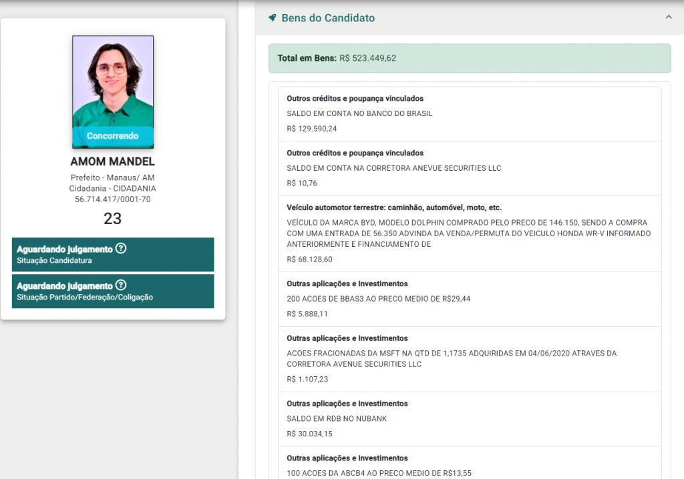Viewport: 684px width, 479px height.
Task: Click the Concorrendo badge on the photo
Action: coord(113,136)
